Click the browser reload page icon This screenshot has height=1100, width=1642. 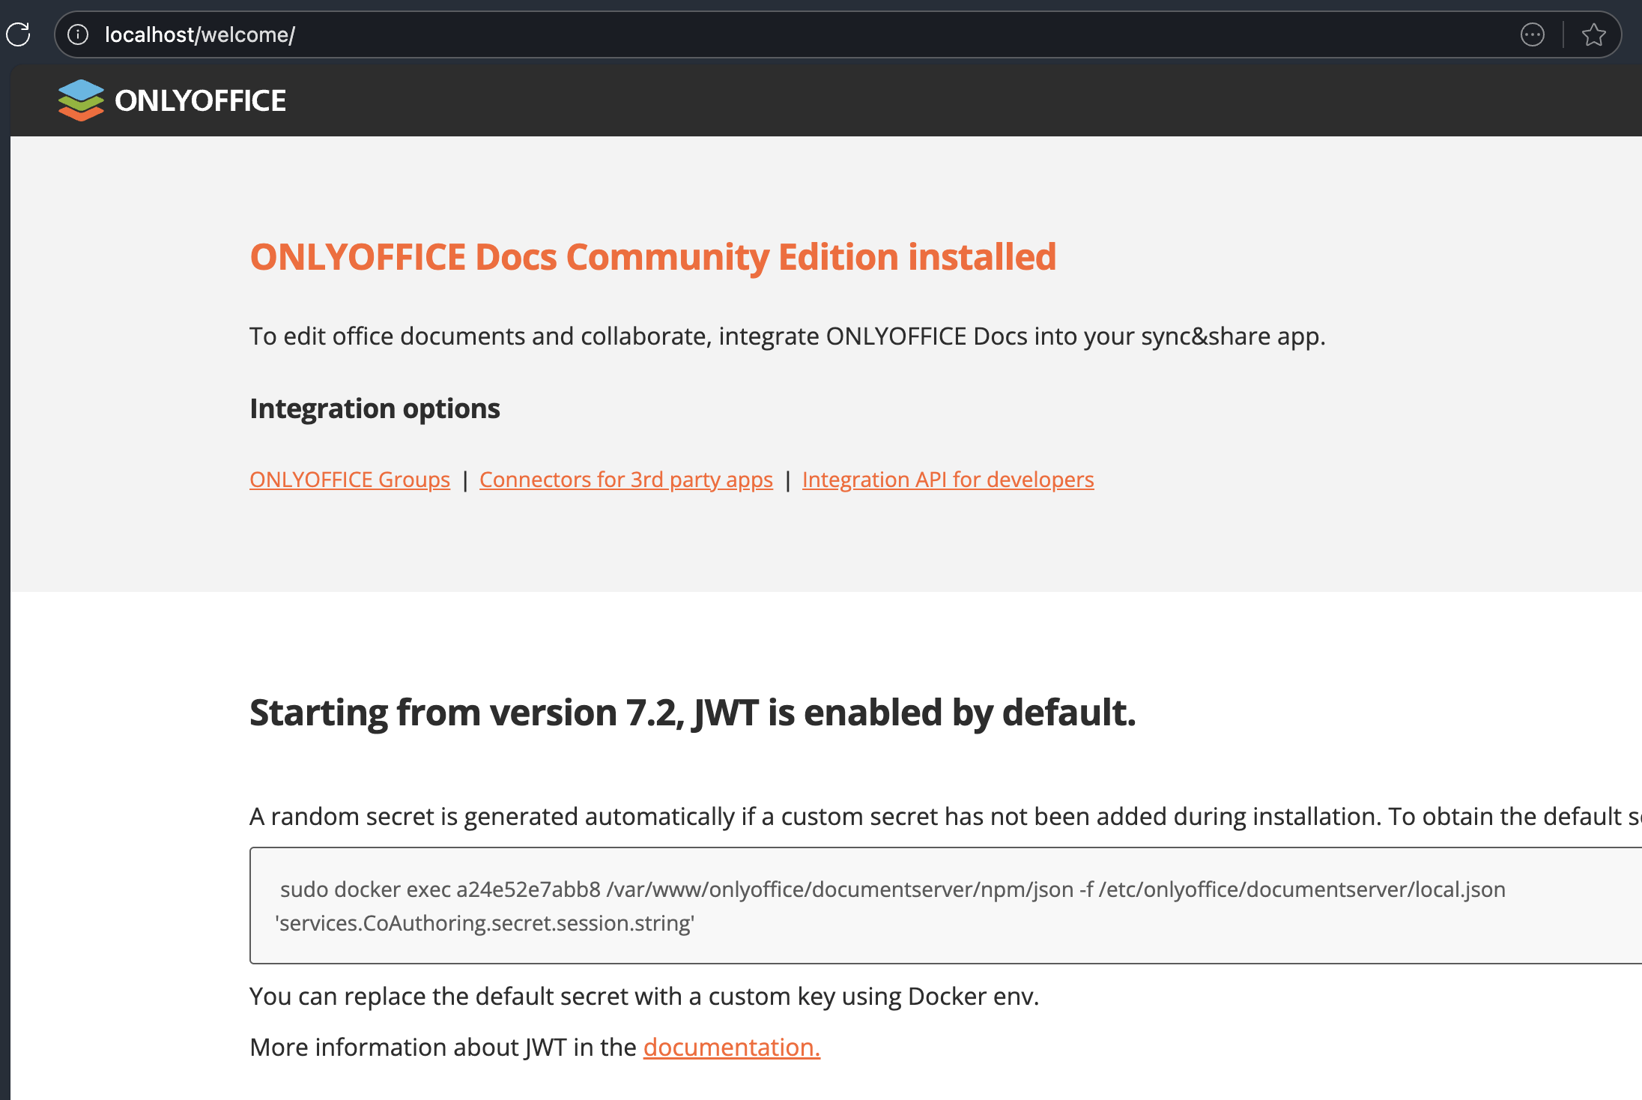pyautogui.click(x=18, y=34)
